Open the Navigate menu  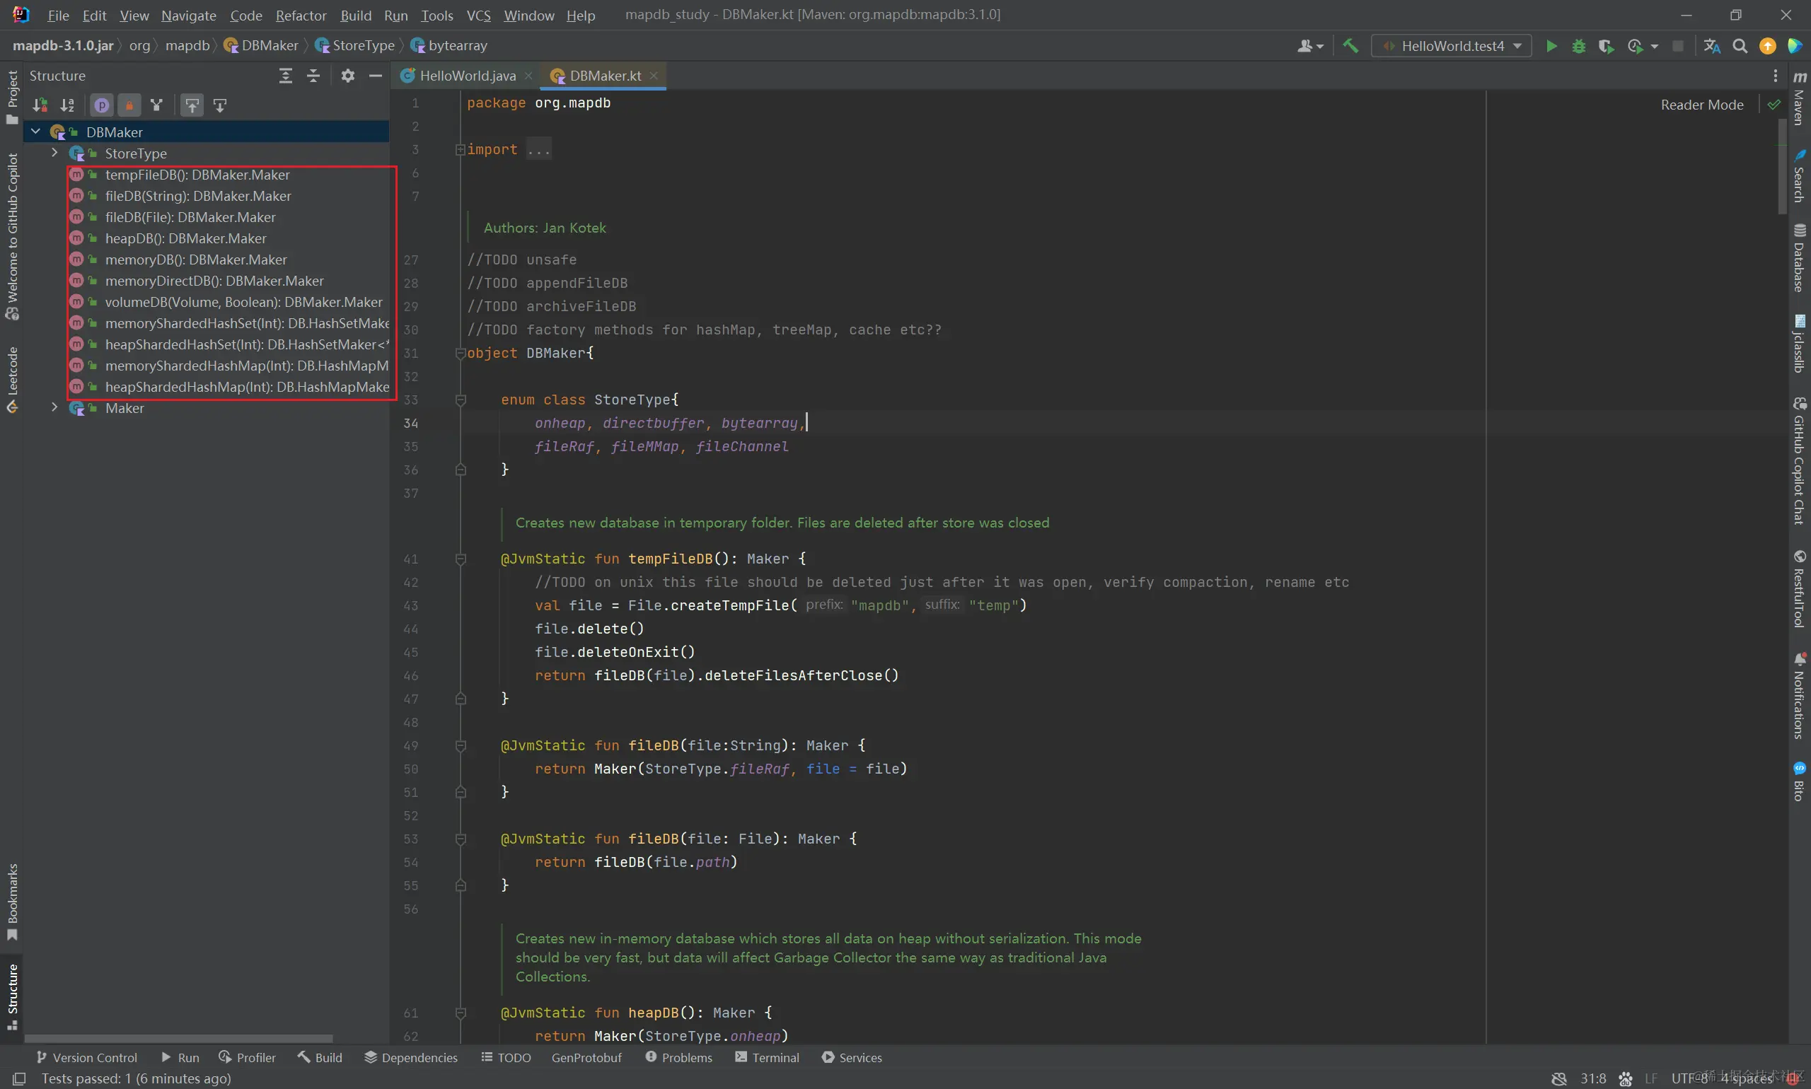189,15
